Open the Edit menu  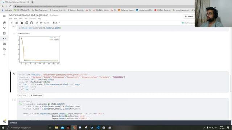[x=15, y=19]
